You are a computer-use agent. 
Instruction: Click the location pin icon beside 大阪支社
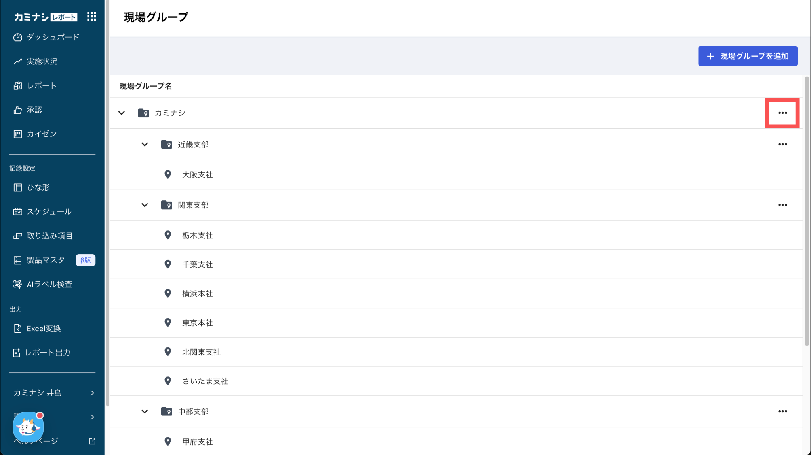click(x=168, y=175)
